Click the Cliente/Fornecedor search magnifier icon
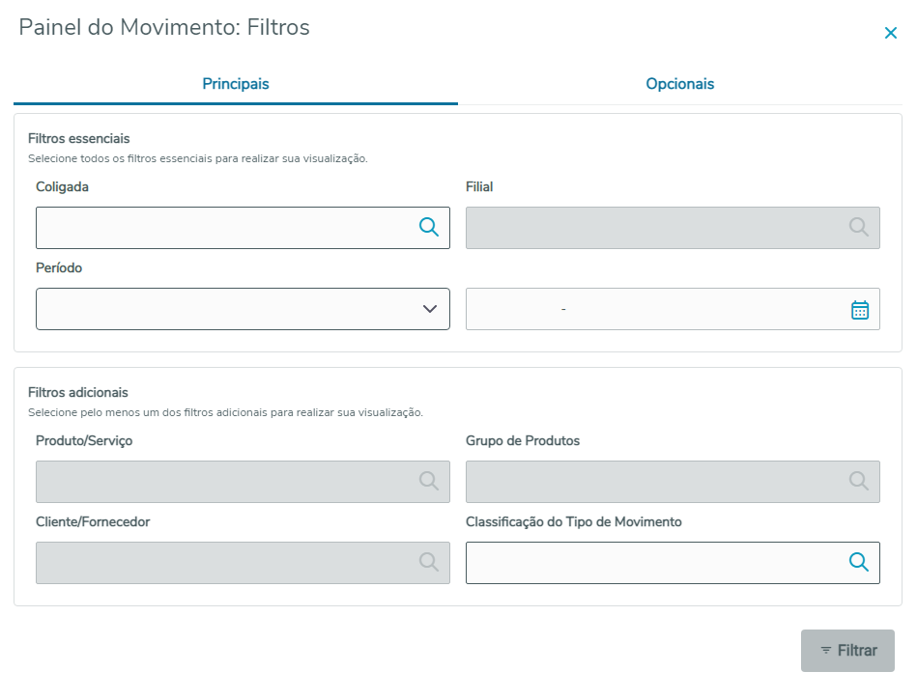This screenshot has height=700, width=917. [429, 562]
